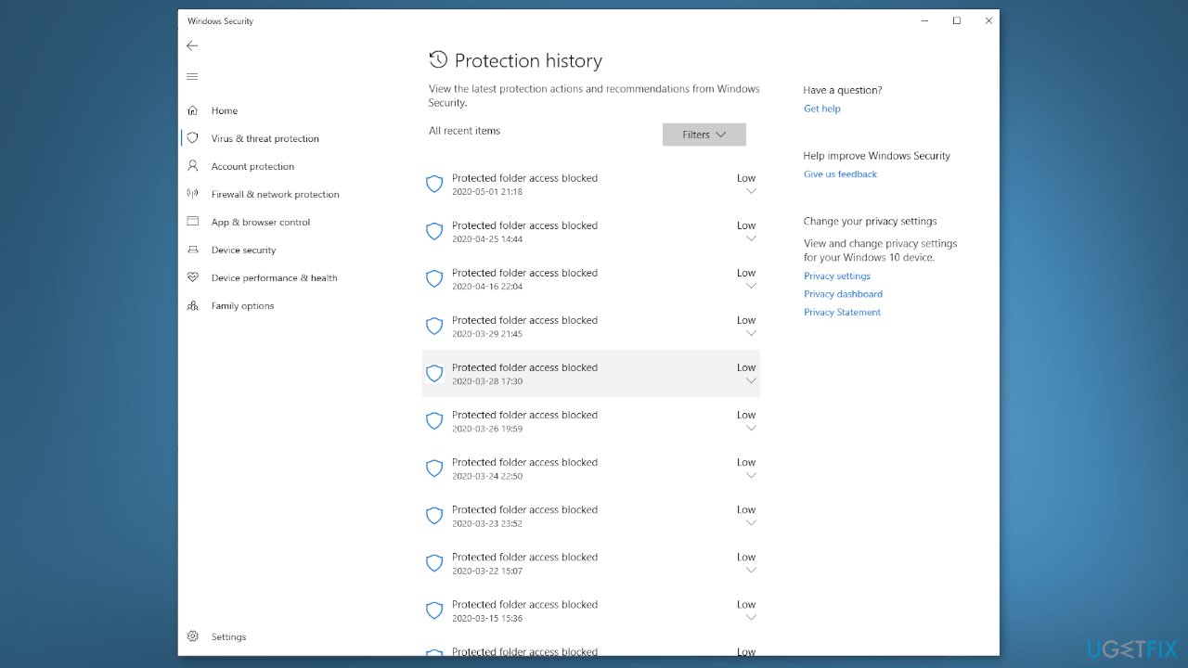Open the Filters dropdown
Viewport: 1188px width, 668px height.
(704, 135)
